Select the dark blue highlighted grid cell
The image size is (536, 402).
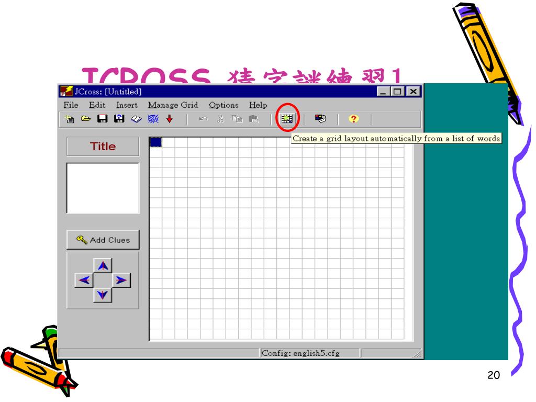155,142
